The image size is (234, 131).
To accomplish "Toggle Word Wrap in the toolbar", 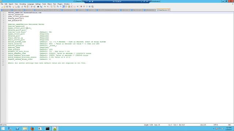I will (58, 7).
